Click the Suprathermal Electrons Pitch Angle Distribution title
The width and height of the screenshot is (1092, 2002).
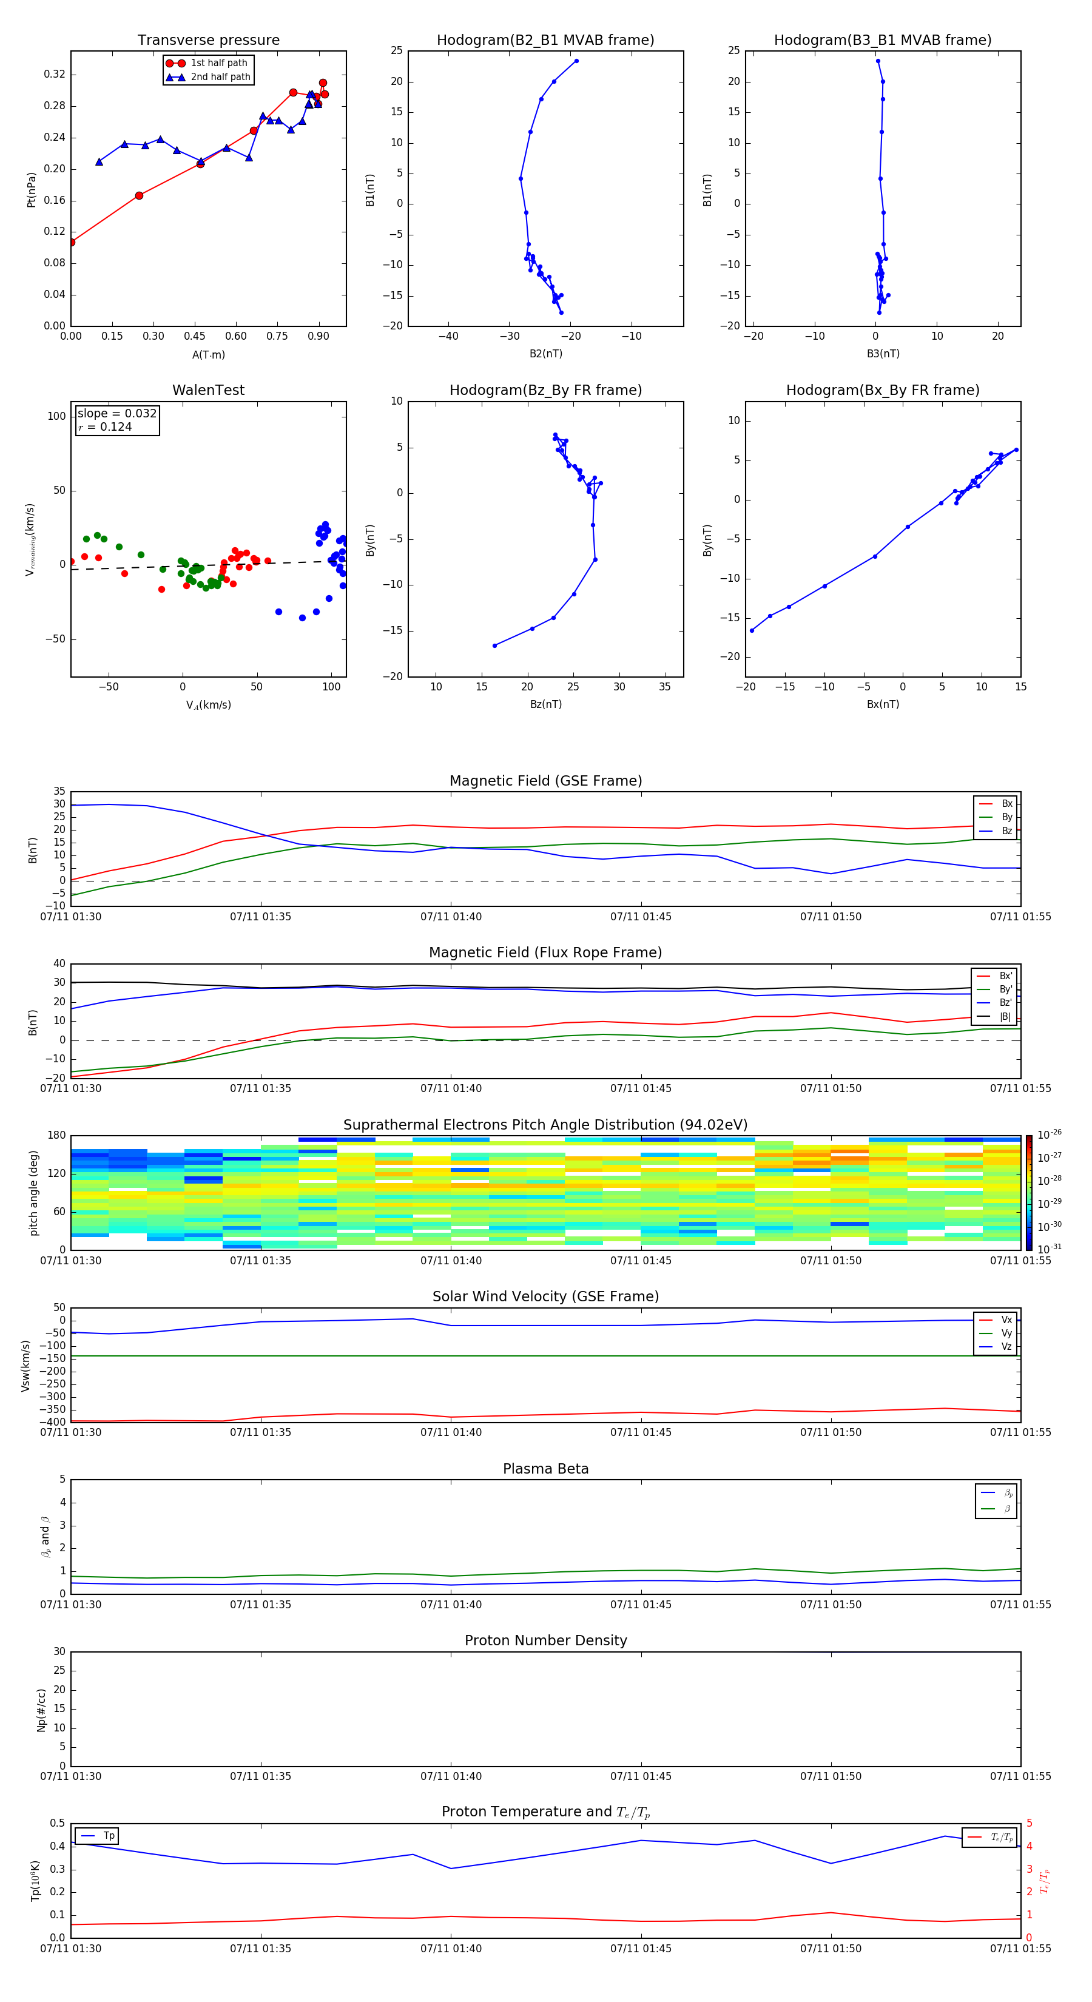pos(545,1125)
